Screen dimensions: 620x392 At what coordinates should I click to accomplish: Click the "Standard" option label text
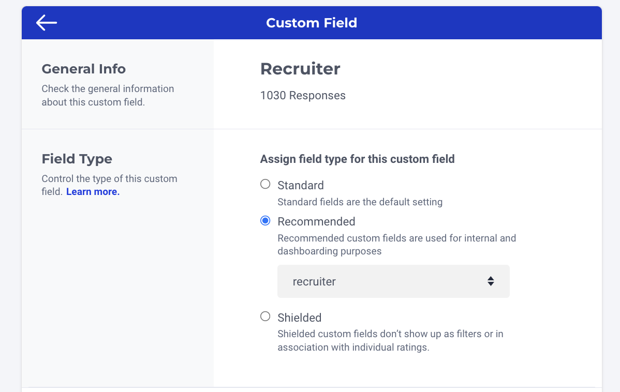pos(301,185)
